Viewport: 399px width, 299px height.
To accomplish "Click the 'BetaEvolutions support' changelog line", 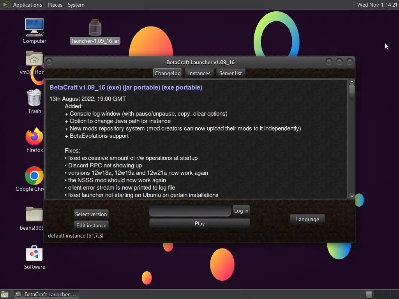I will pos(97,136).
